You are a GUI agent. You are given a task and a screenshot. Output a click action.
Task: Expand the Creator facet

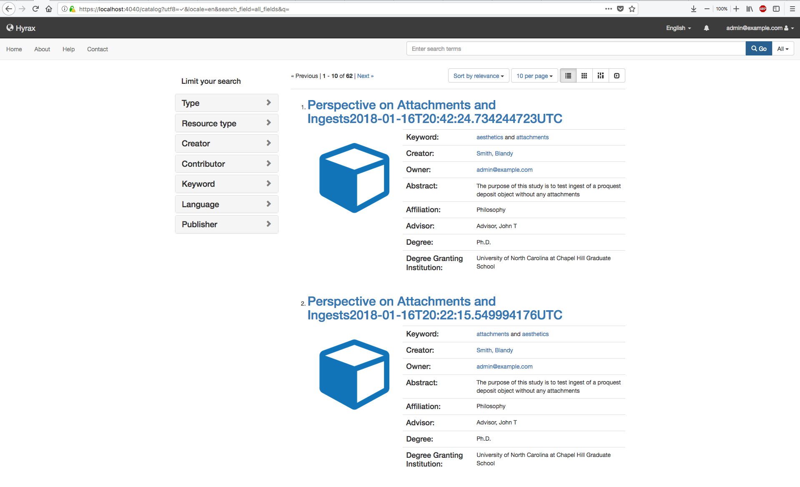[226, 143]
